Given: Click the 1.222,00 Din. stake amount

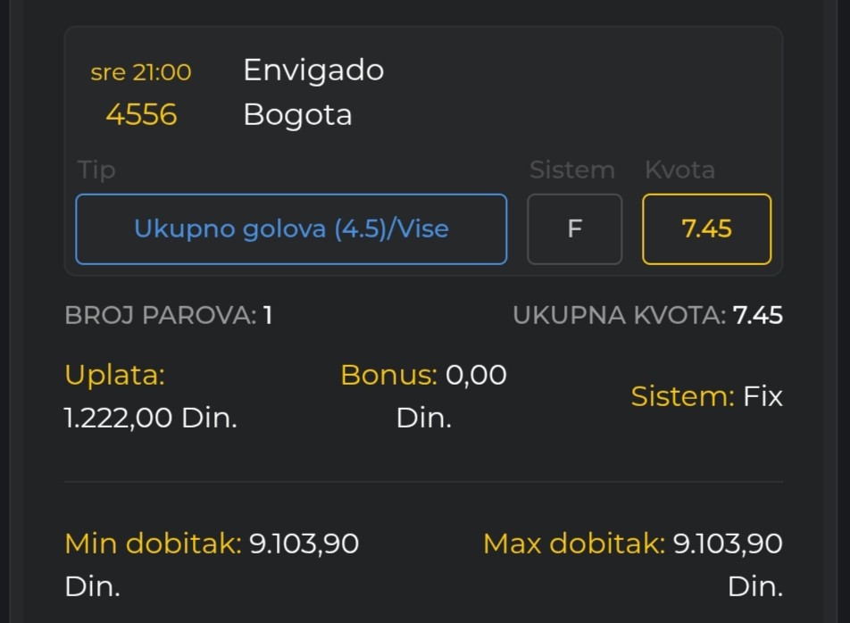Looking at the screenshot, I should point(151,418).
